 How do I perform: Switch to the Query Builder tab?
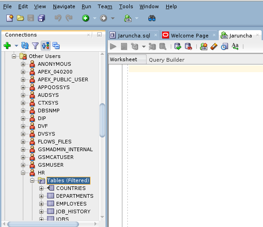(x=167, y=60)
